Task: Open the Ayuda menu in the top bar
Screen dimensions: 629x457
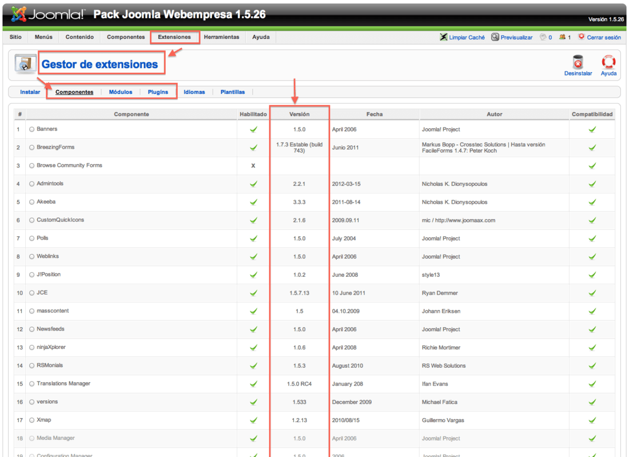Action: click(261, 37)
